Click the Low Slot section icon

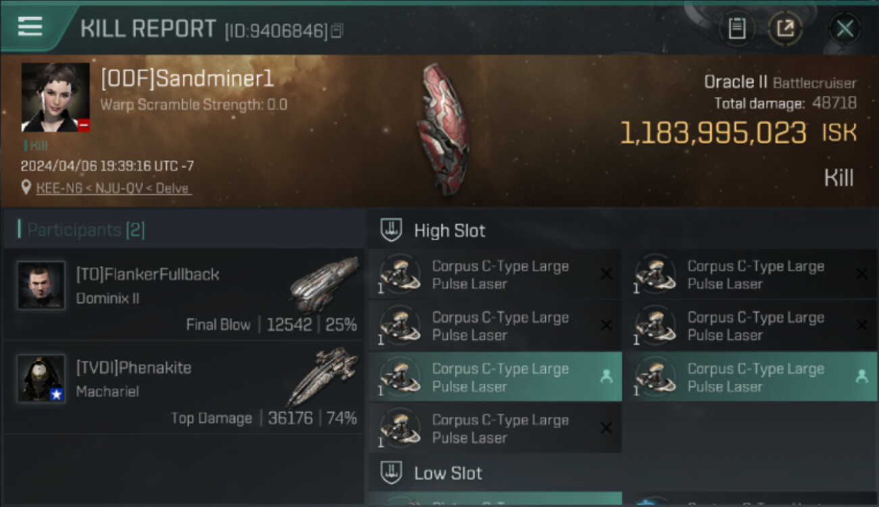click(391, 473)
